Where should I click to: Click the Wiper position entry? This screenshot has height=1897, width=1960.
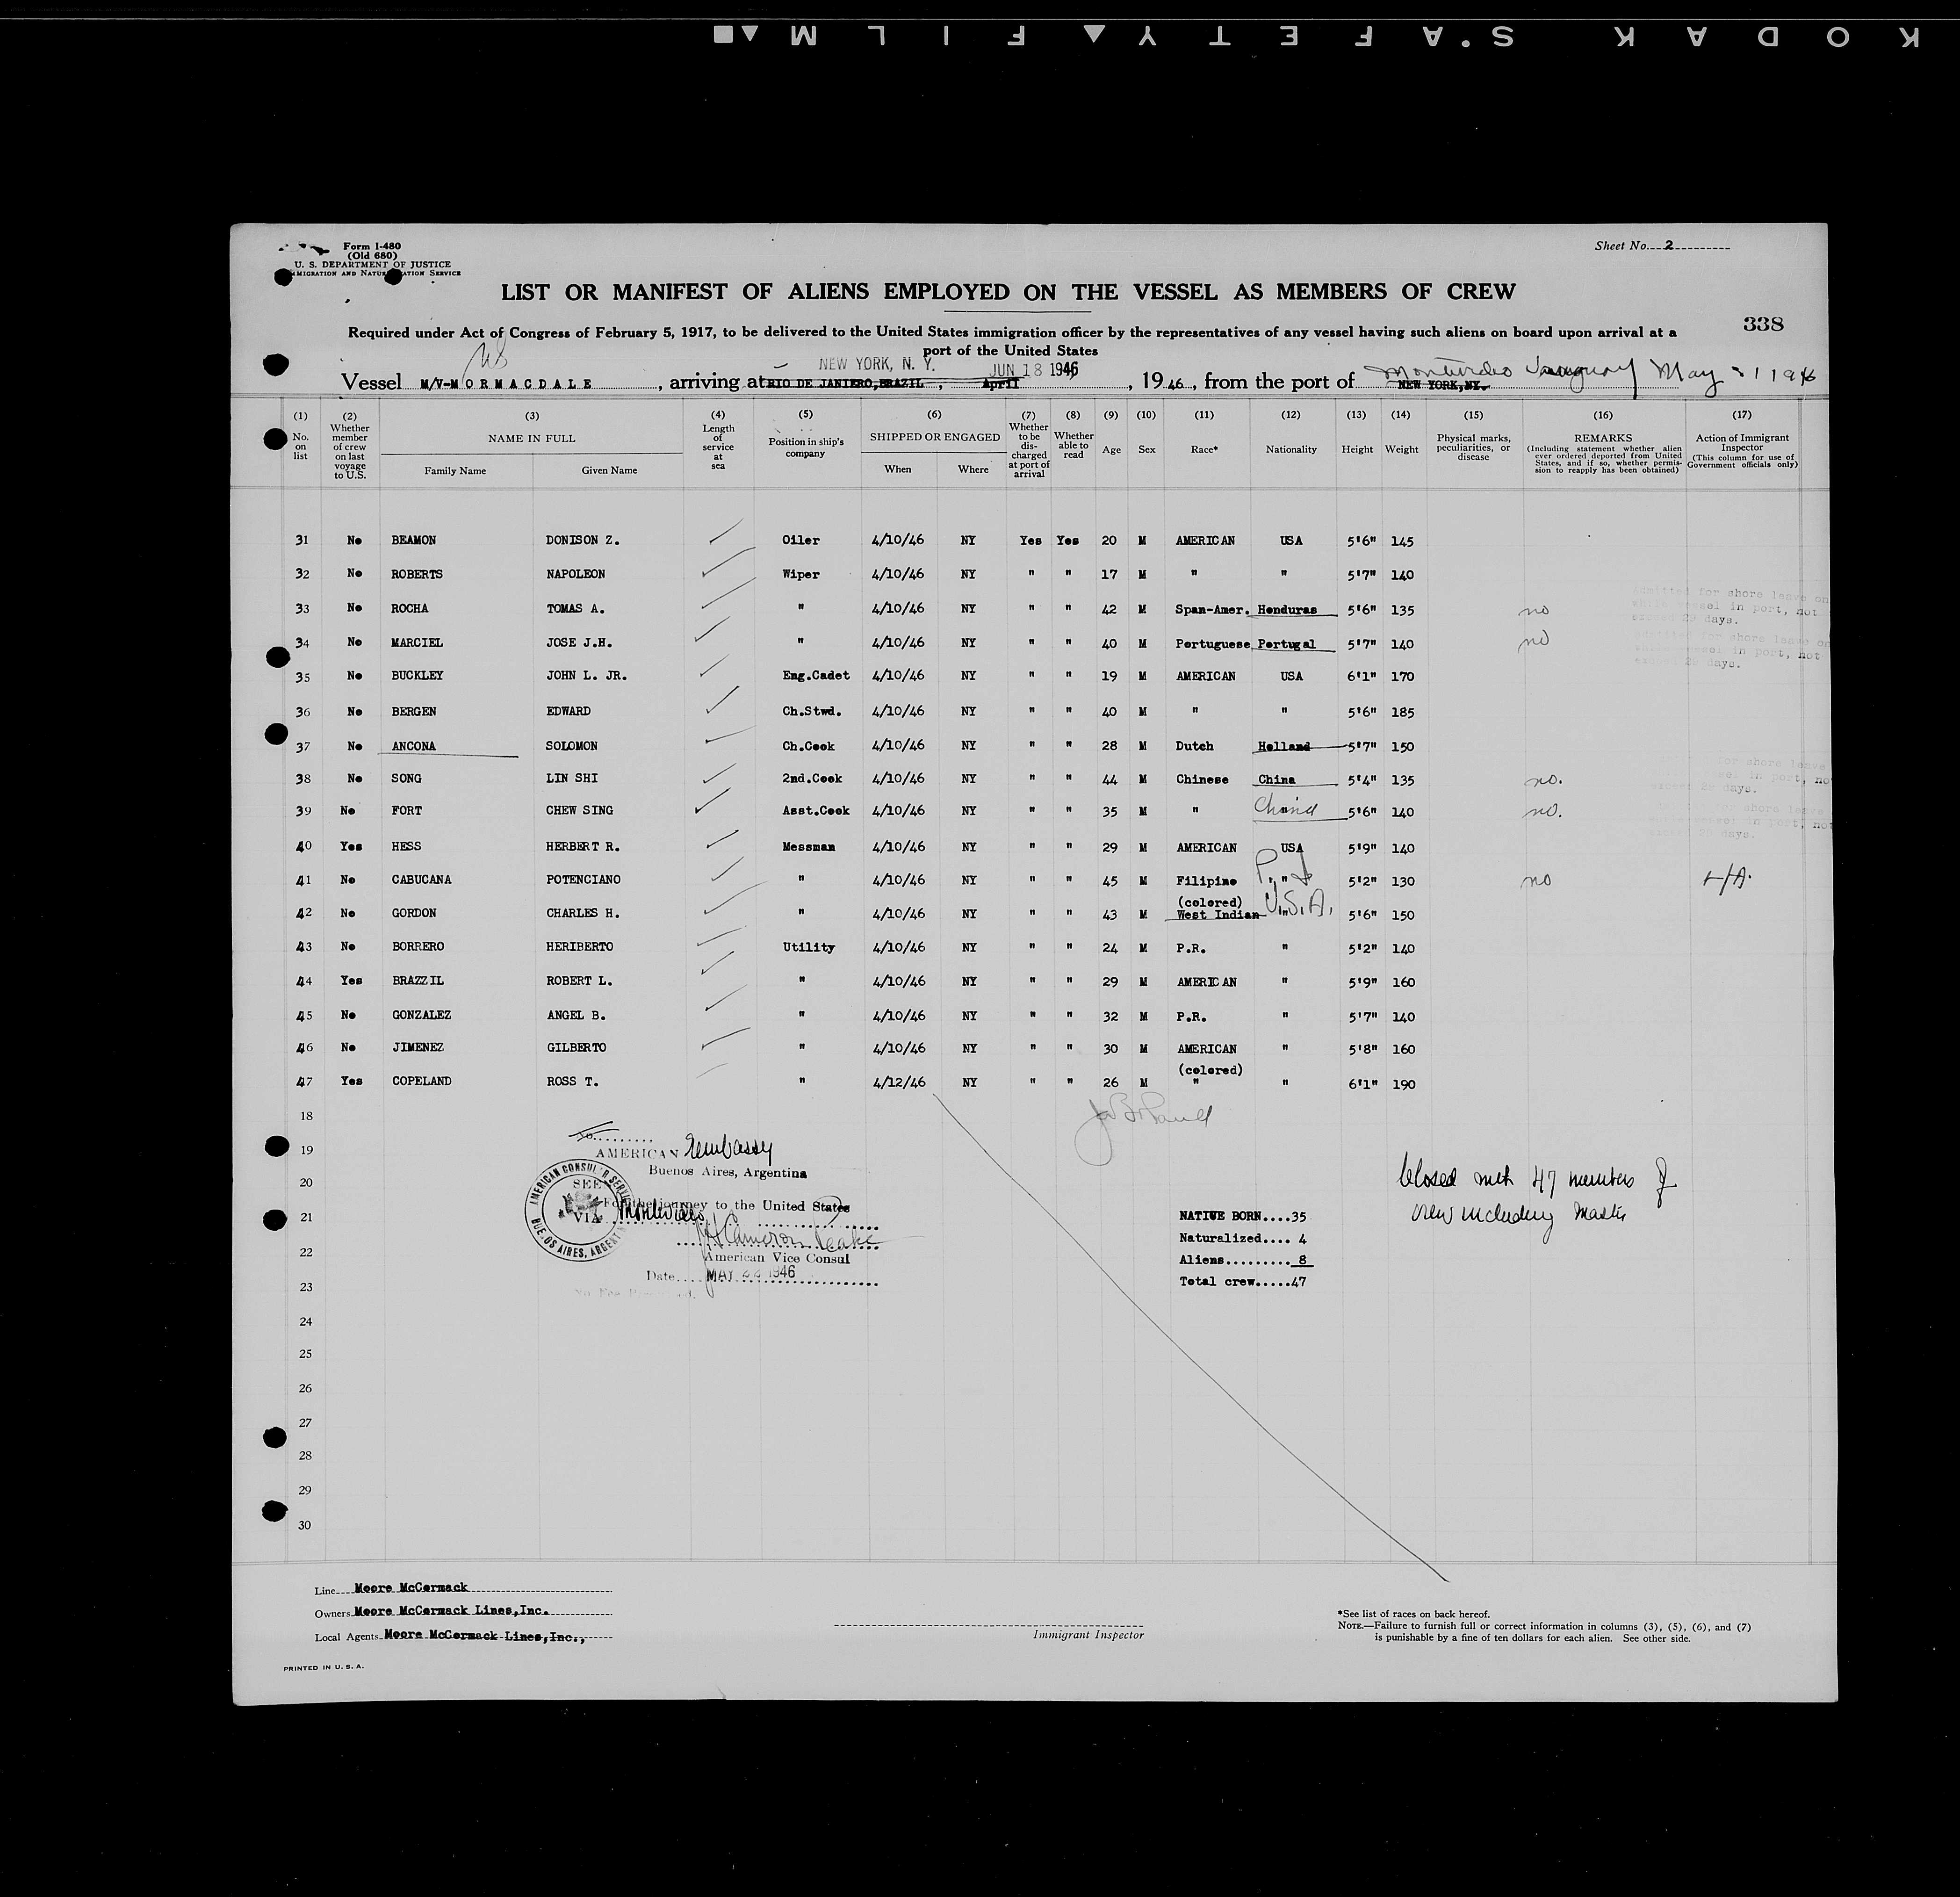click(800, 574)
